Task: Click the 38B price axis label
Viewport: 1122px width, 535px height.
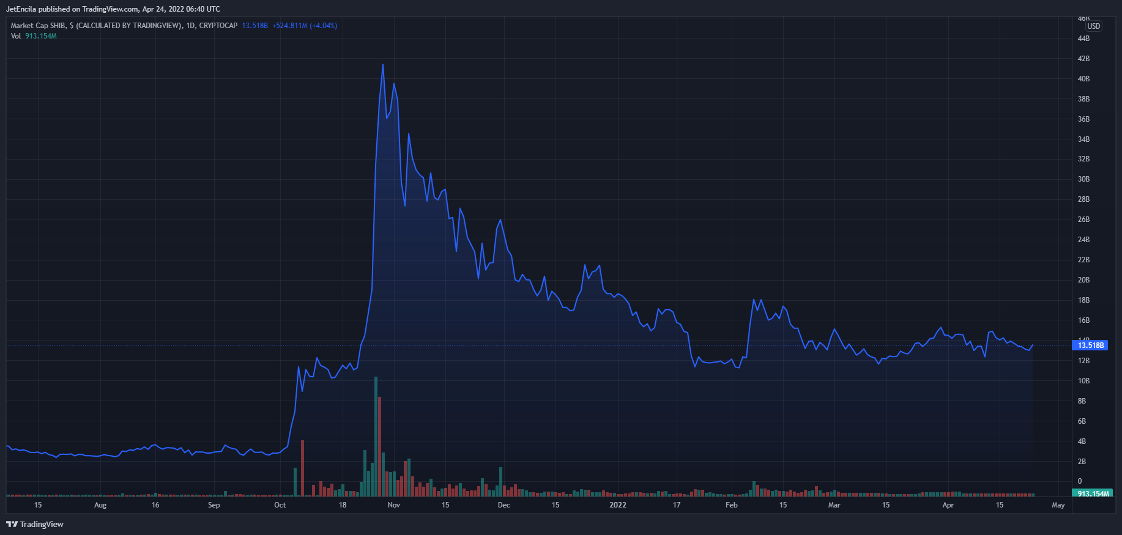Action: click(1083, 99)
